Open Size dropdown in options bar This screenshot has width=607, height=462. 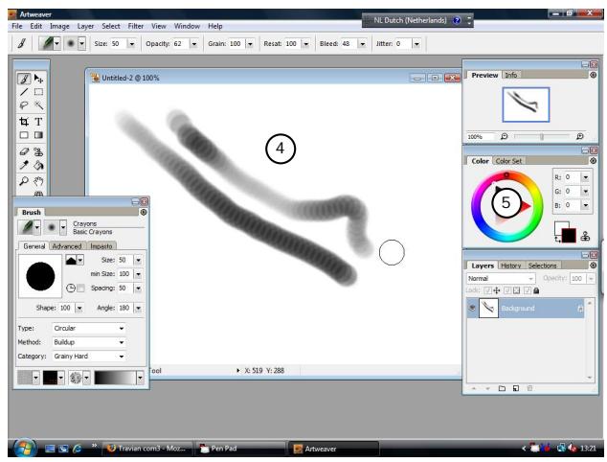(131, 44)
